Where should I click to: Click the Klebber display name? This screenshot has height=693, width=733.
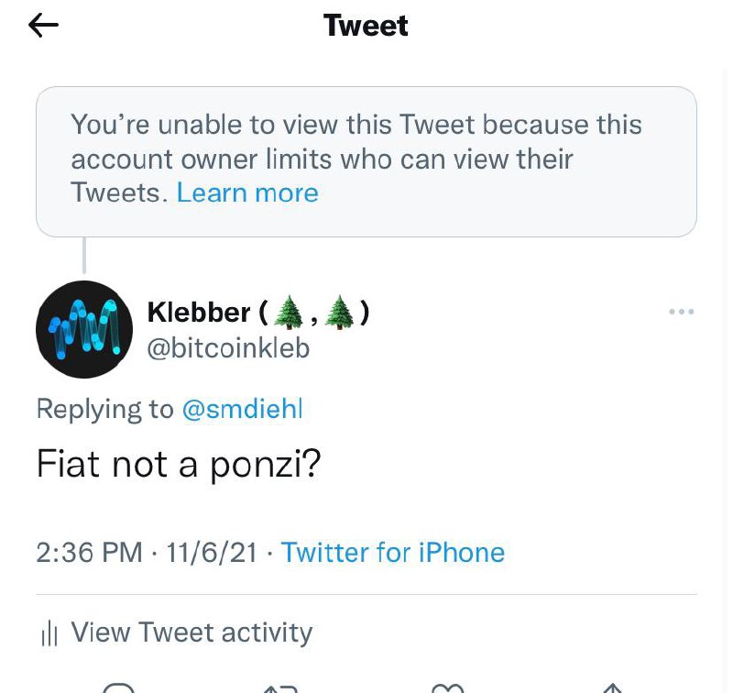click(x=258, y=313)
